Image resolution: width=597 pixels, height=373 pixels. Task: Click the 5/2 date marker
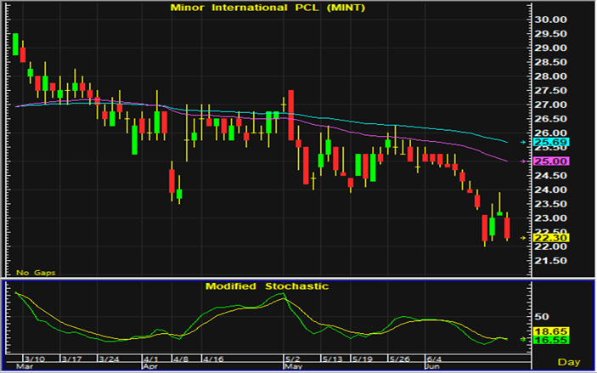293,359
